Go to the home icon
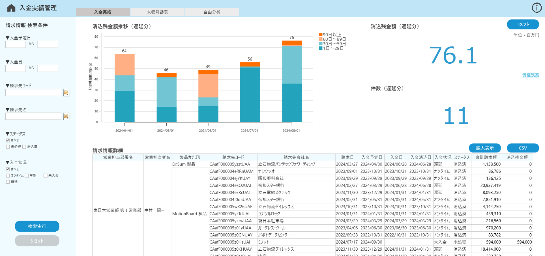545x256 pixels. point(11,8)
